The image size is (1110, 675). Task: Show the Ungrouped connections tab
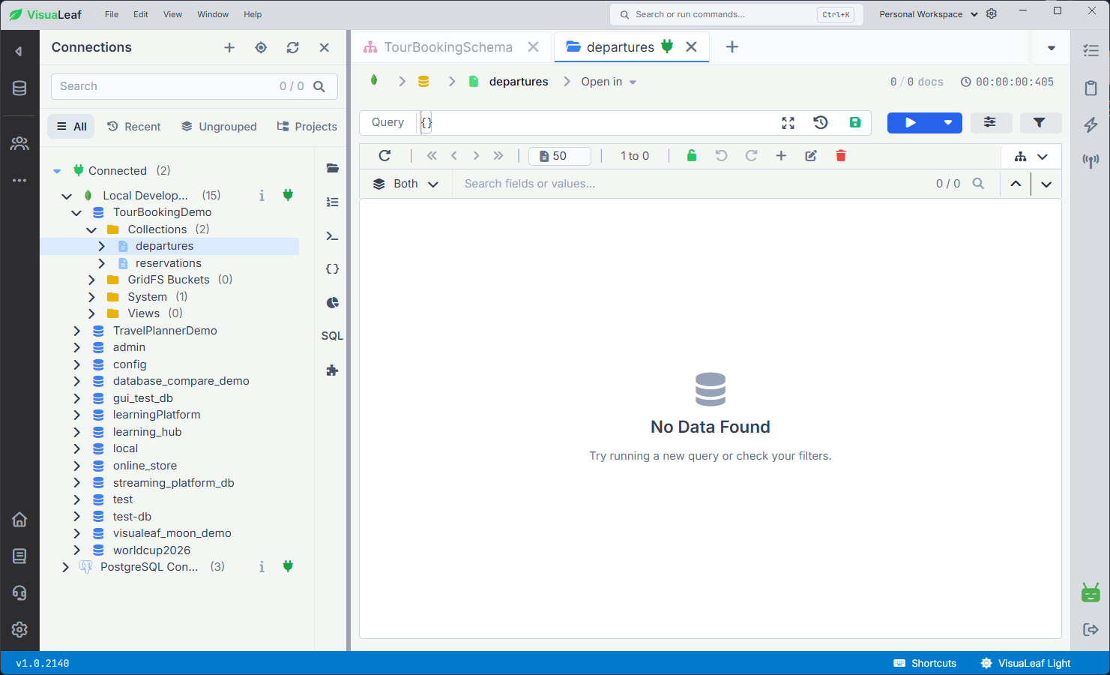click(219, 127)
